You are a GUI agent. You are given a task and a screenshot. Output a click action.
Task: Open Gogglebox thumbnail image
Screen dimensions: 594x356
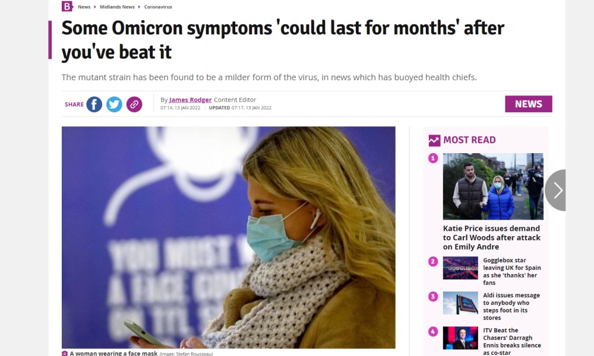(460, 268)
